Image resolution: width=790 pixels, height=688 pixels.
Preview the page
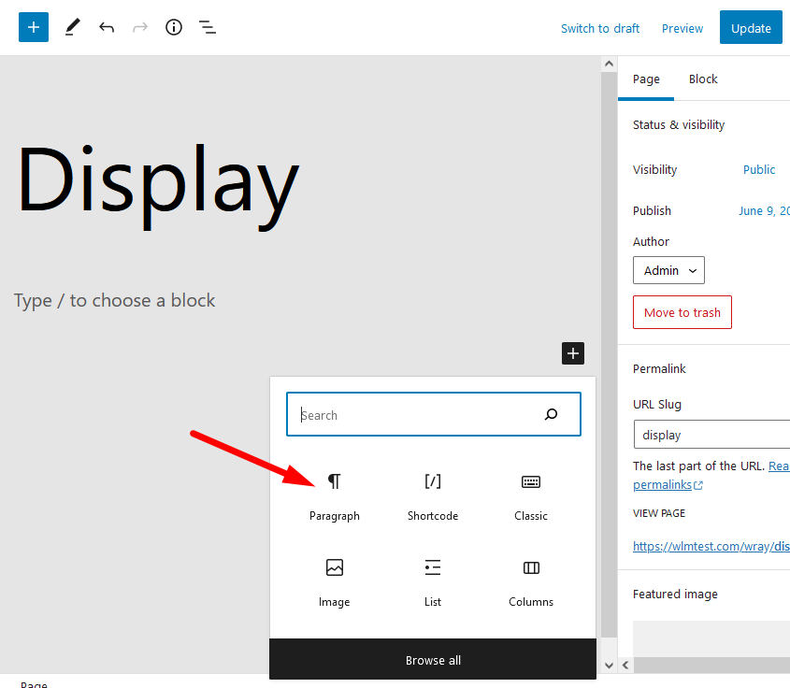[682, 29]
